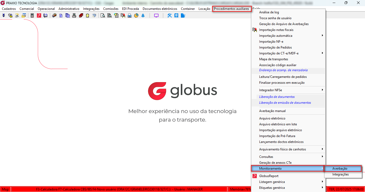Click the Procedimentos auxiliares menu
Viewport: 365px width, 192px height.
click(232, 9)
